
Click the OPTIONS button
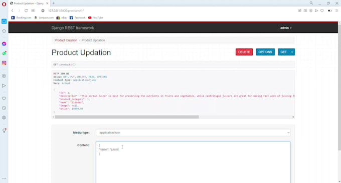[x=265, y=52]
